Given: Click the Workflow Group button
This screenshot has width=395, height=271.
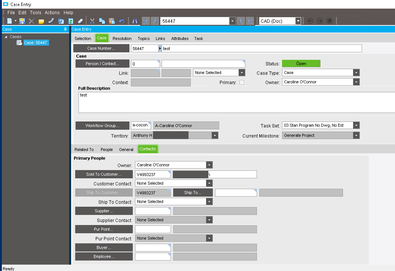Looking at the screenshot, I should [x=102, y=126].
